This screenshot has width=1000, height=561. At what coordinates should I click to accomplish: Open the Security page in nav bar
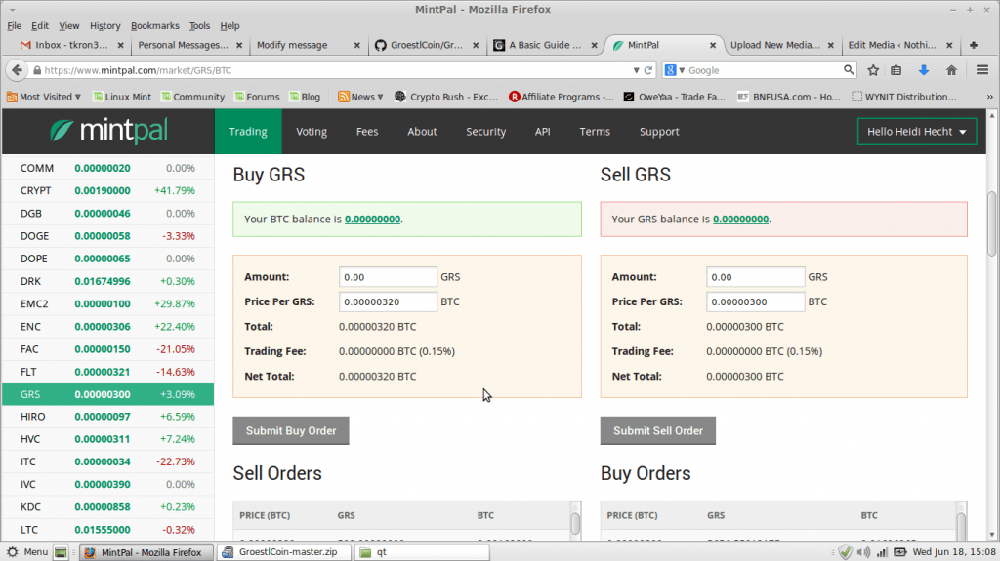click(486, 132)
